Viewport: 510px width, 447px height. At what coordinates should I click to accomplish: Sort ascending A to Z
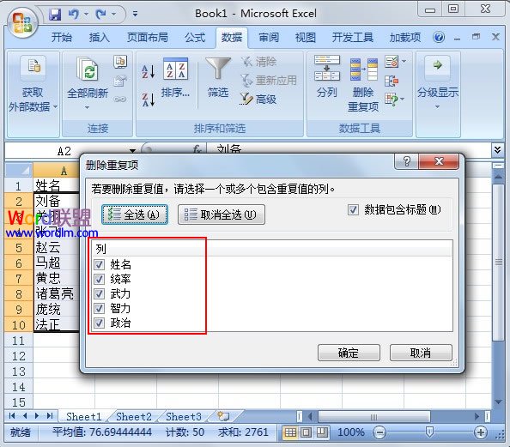(x=148, y=71)
